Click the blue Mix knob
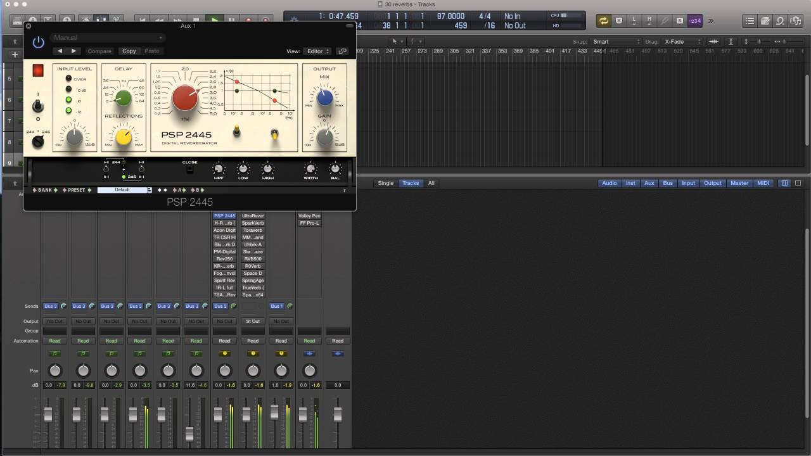The height and width of the screenshot is (456, 811). [324, 97]
